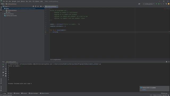The image size is (170, 96).
Task: Select Scratches and Consoles node
Action: pos(10,15)
